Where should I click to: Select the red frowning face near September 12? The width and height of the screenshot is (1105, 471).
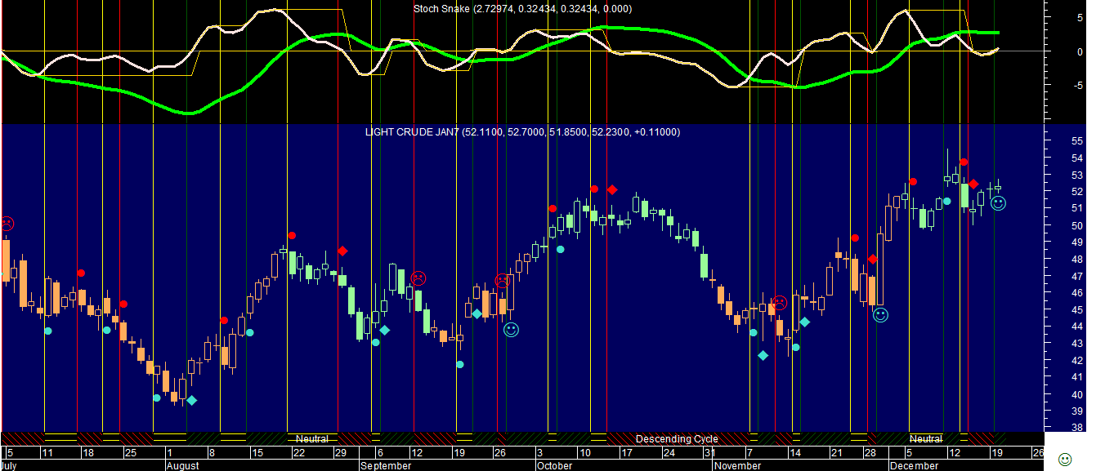[x=418, y=278]
